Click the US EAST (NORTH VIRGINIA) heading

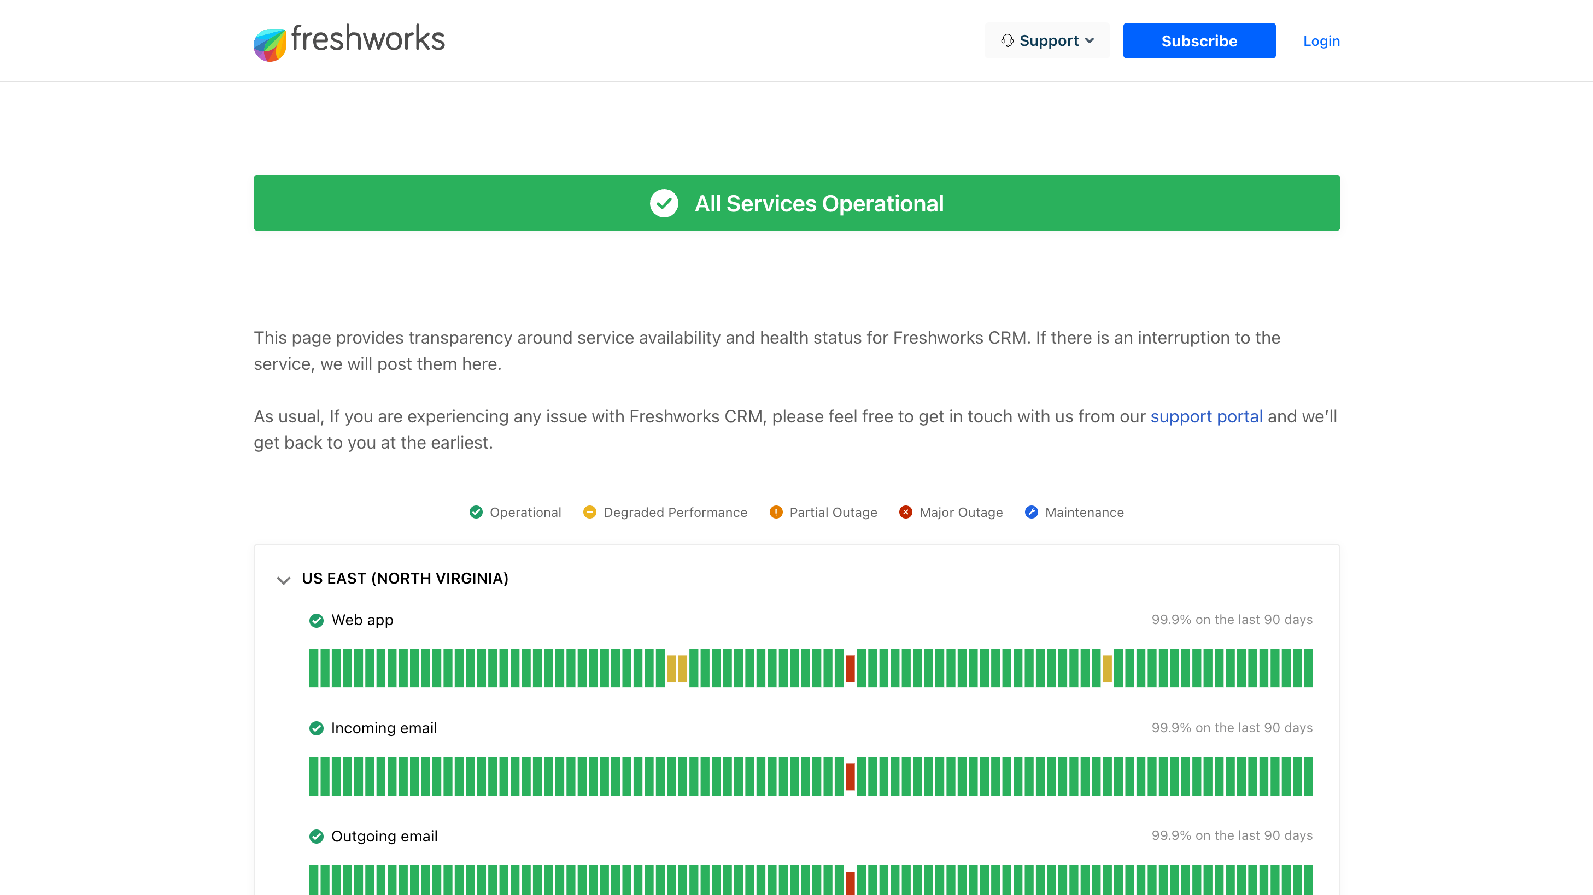[405, 578]
